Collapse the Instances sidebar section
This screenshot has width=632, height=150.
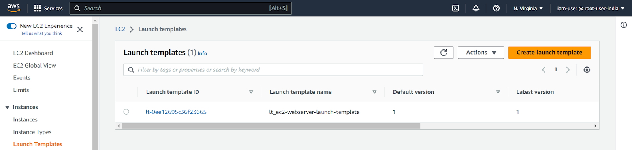pyautogui.click(x=7, y=107)
